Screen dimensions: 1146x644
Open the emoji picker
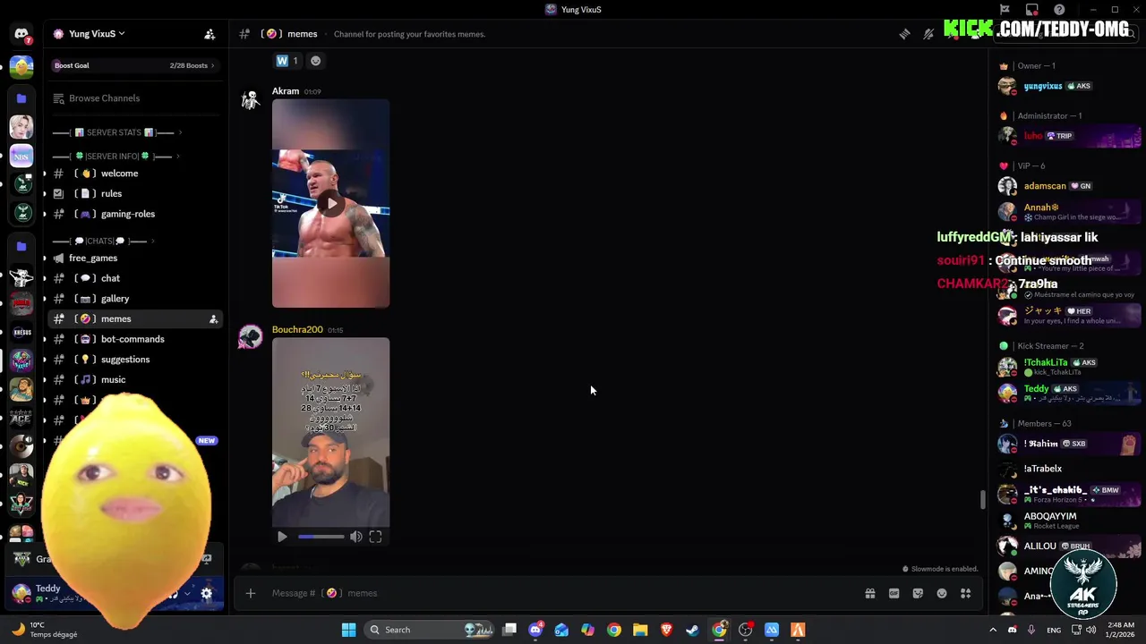pyautogui.click(x=942, y=593)
